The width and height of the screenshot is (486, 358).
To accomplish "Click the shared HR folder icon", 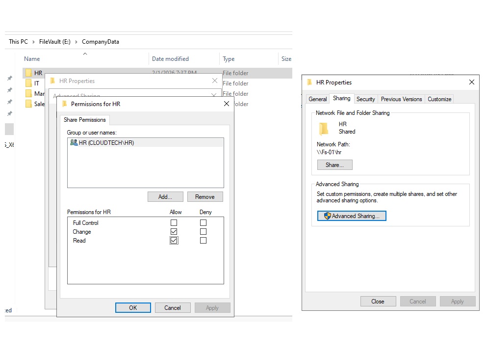I will [x=324, y=129].
